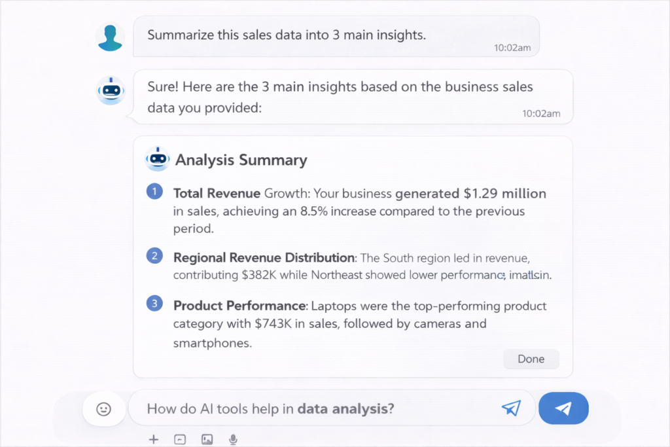The image size is (670, 447).
Task: Click the numbered badge 3 for Product Performance
Action: point(154,304)
